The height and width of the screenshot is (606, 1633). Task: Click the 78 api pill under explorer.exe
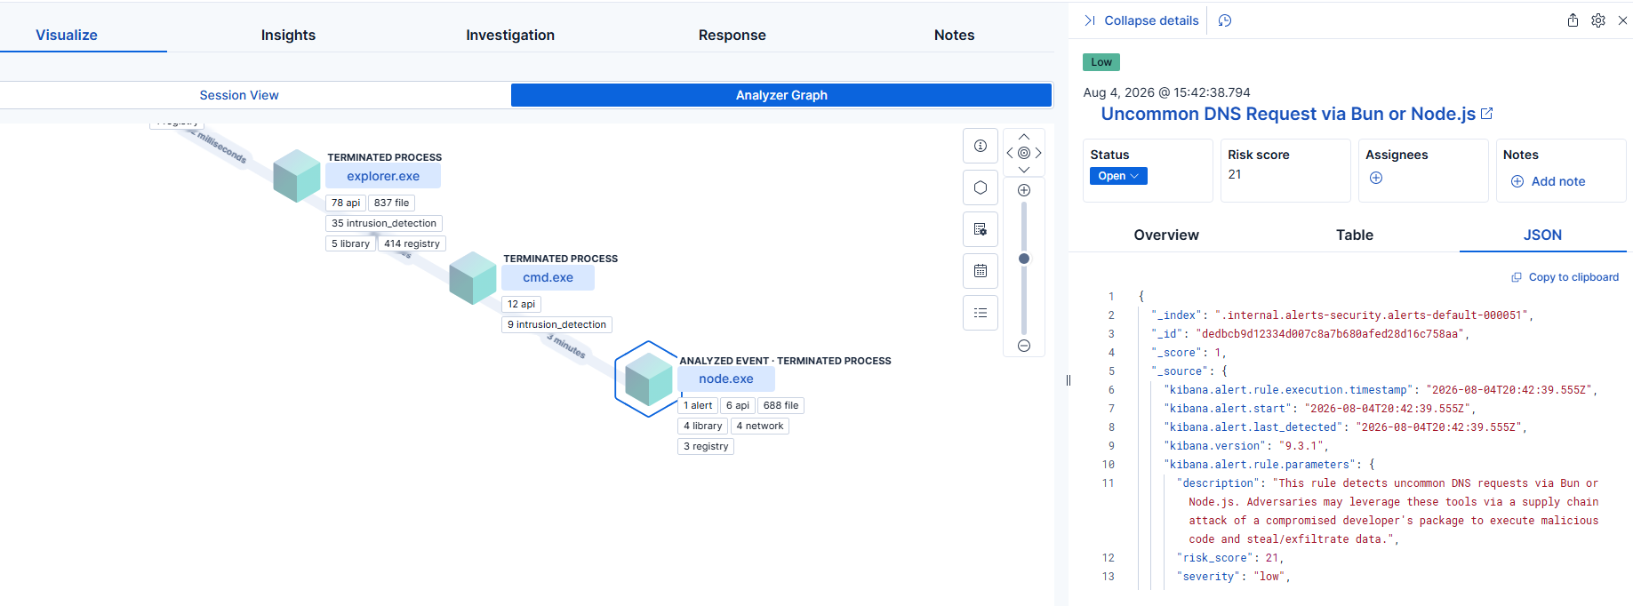[x=346, y=203]
